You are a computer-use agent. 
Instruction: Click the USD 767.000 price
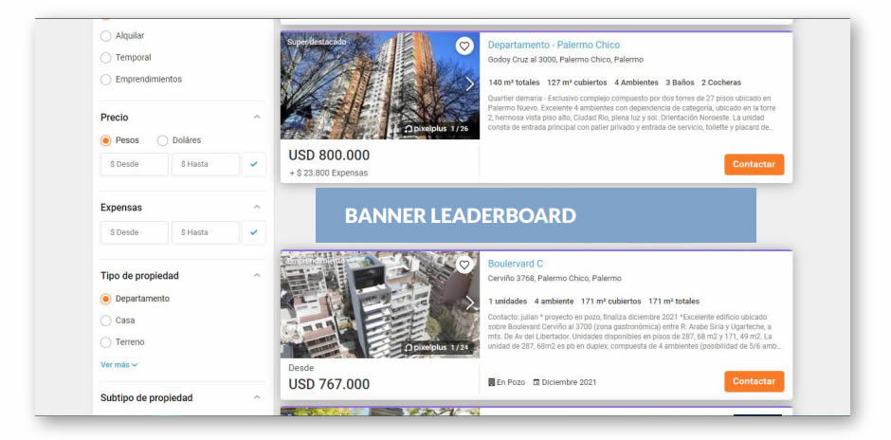[329, 384]
